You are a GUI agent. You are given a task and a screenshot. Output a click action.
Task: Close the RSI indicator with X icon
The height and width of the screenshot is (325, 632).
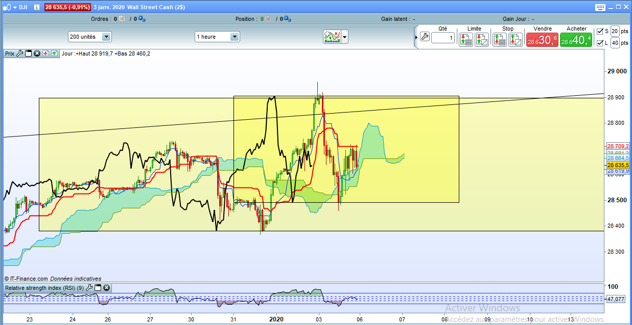pyautogui.click(x=107, y=288)
